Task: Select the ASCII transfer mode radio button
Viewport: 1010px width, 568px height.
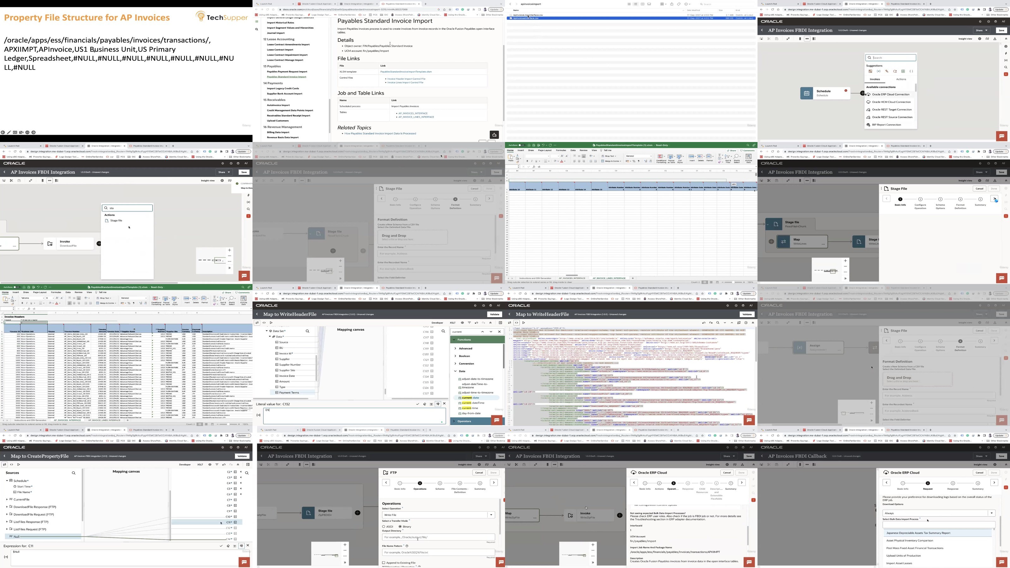Action: 384,526
